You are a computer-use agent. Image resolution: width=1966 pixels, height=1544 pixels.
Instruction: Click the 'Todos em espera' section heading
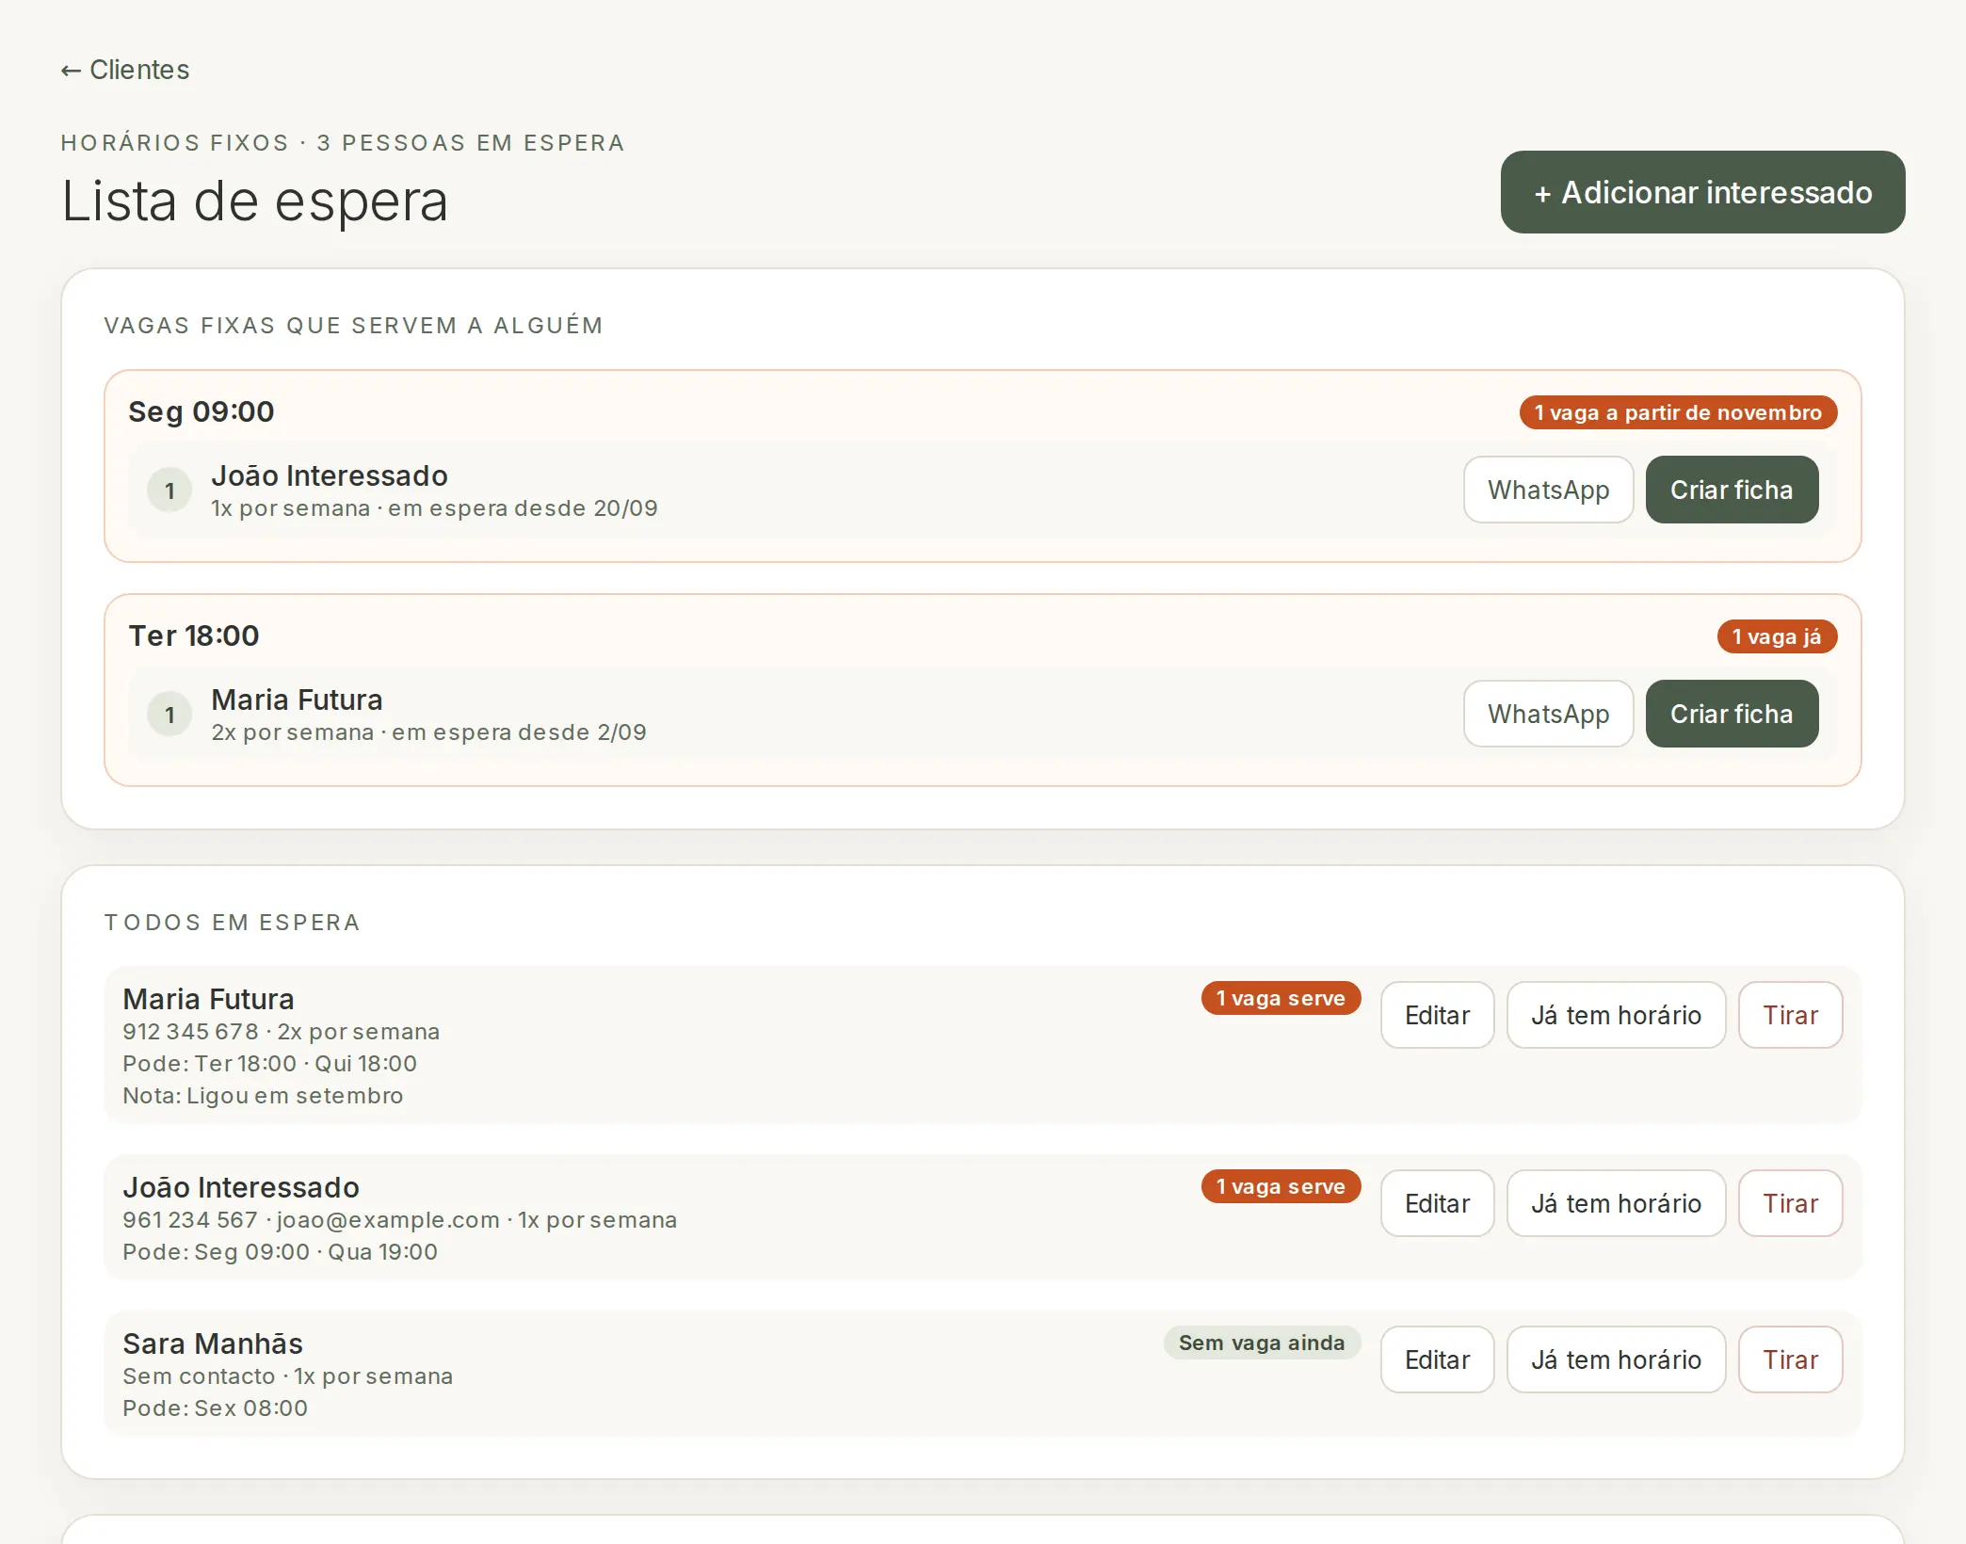232,923
